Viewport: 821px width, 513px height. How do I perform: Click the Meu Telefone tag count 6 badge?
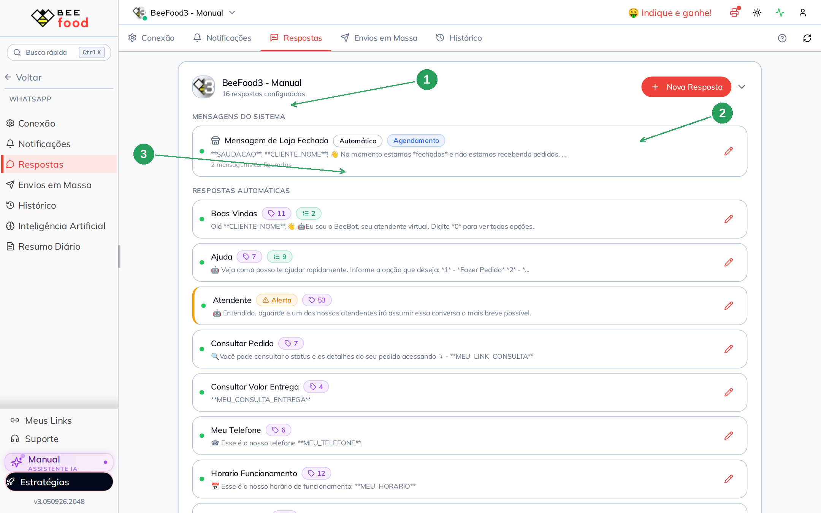pyautogui.click(x=279, y=430)
